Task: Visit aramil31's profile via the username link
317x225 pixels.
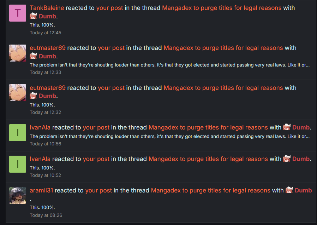Action: pos(41,190)
